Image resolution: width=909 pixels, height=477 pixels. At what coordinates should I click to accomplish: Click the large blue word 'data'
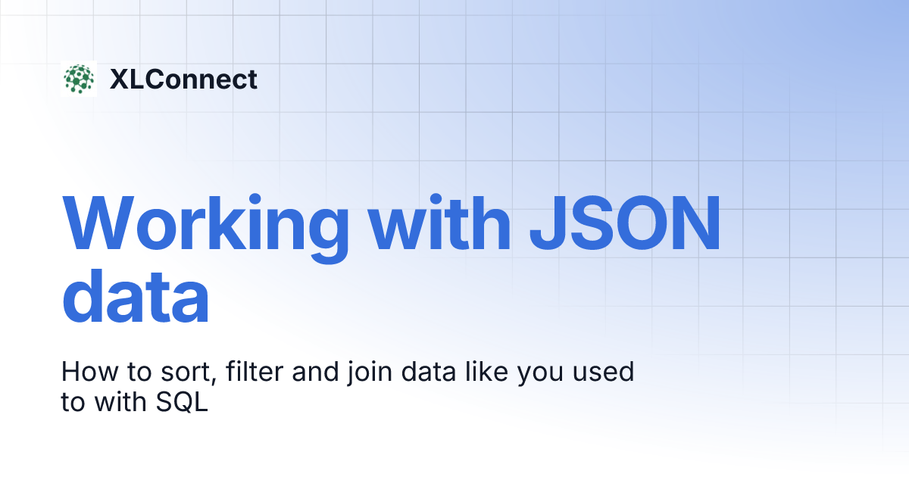point(135,294)
